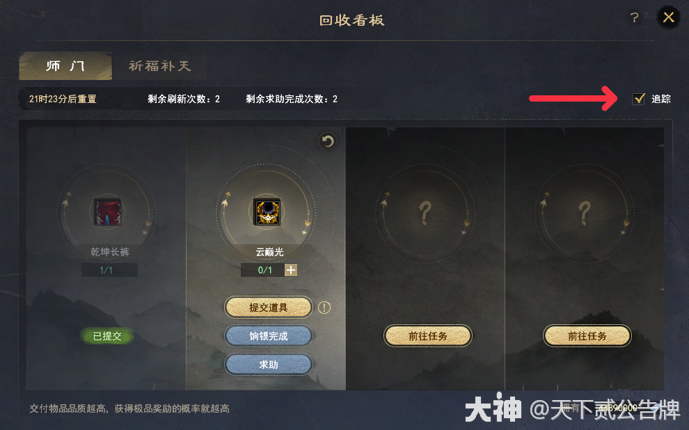Open the question mark help icon at top

coord(635,17)
